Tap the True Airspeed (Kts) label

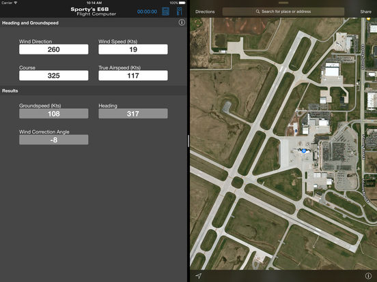(x=120, y=67)
